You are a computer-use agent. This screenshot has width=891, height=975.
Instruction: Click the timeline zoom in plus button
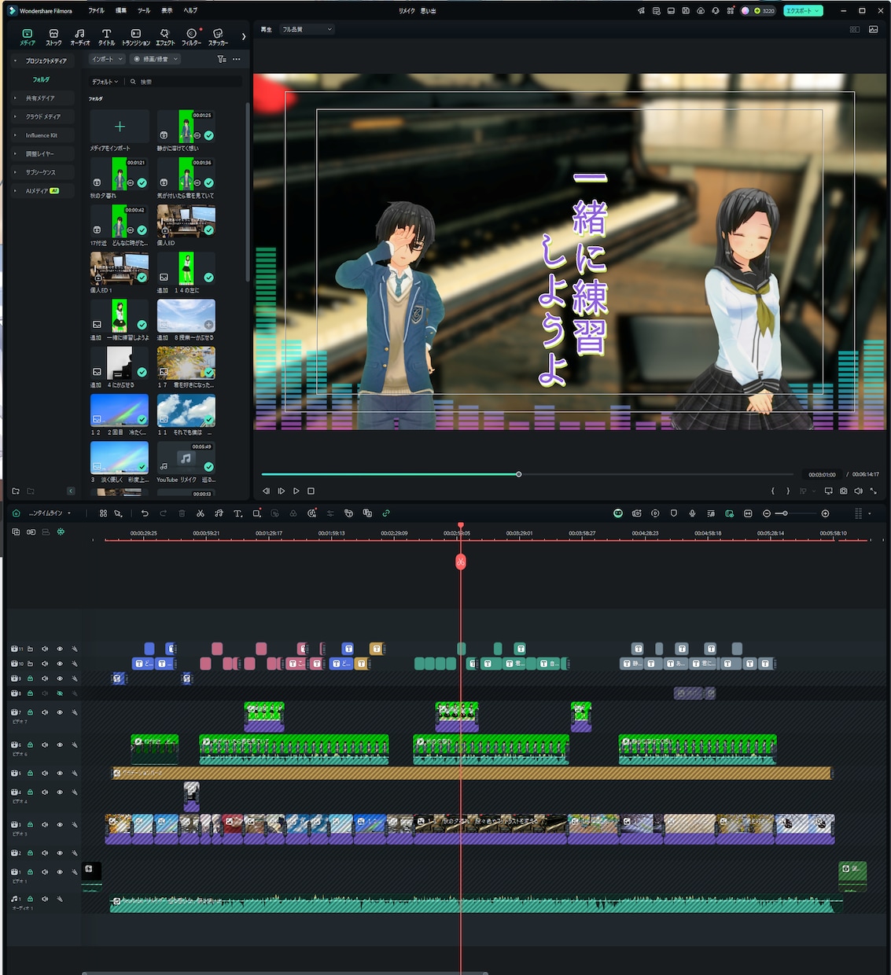(825, 513)
